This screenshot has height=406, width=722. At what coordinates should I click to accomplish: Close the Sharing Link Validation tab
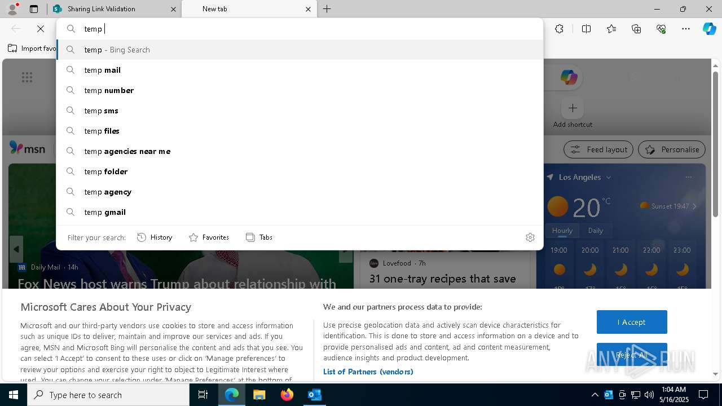173,9
